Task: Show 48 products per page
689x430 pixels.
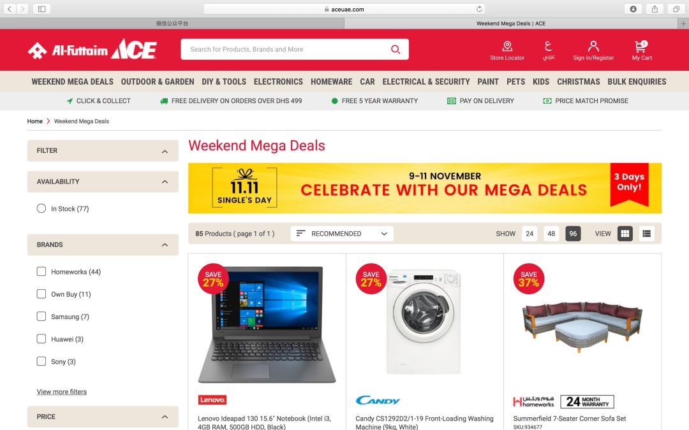Action: pyautogui.click(x=551, y=233)
